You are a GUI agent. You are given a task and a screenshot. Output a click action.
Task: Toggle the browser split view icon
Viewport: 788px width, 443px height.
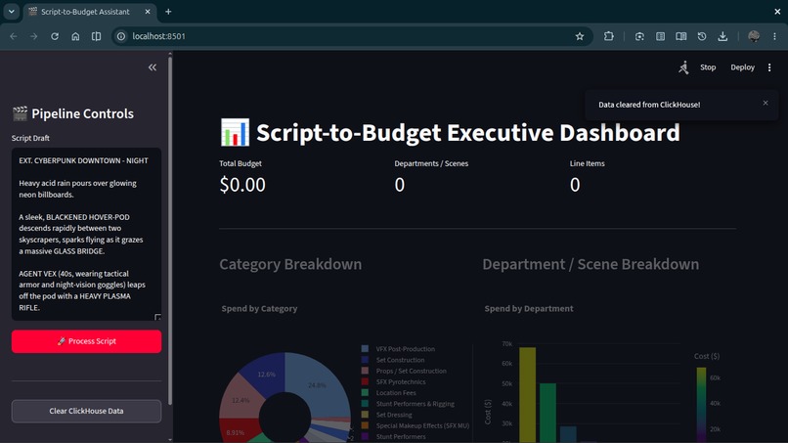(x=96, y=36)
